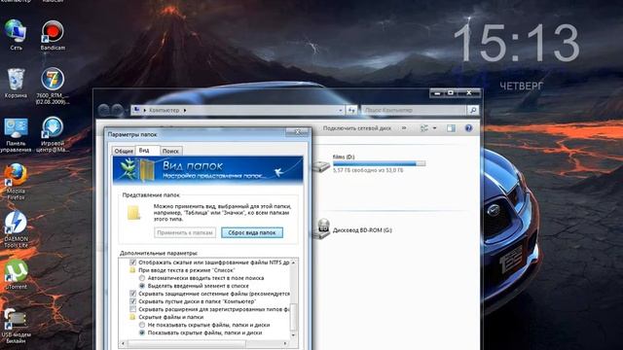Select Автоматически вводить текст в поле поиска
The image size is (623, 350).
coord(142,278)
